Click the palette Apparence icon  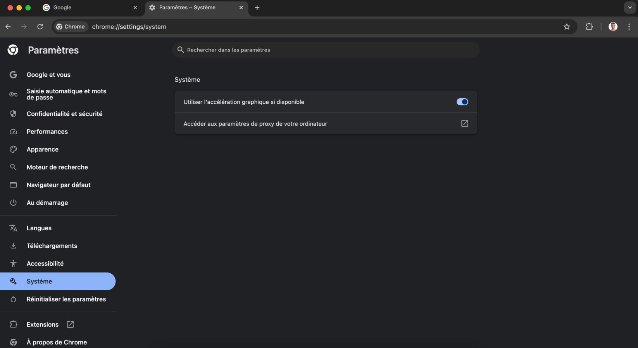click(x=13, y=149)
